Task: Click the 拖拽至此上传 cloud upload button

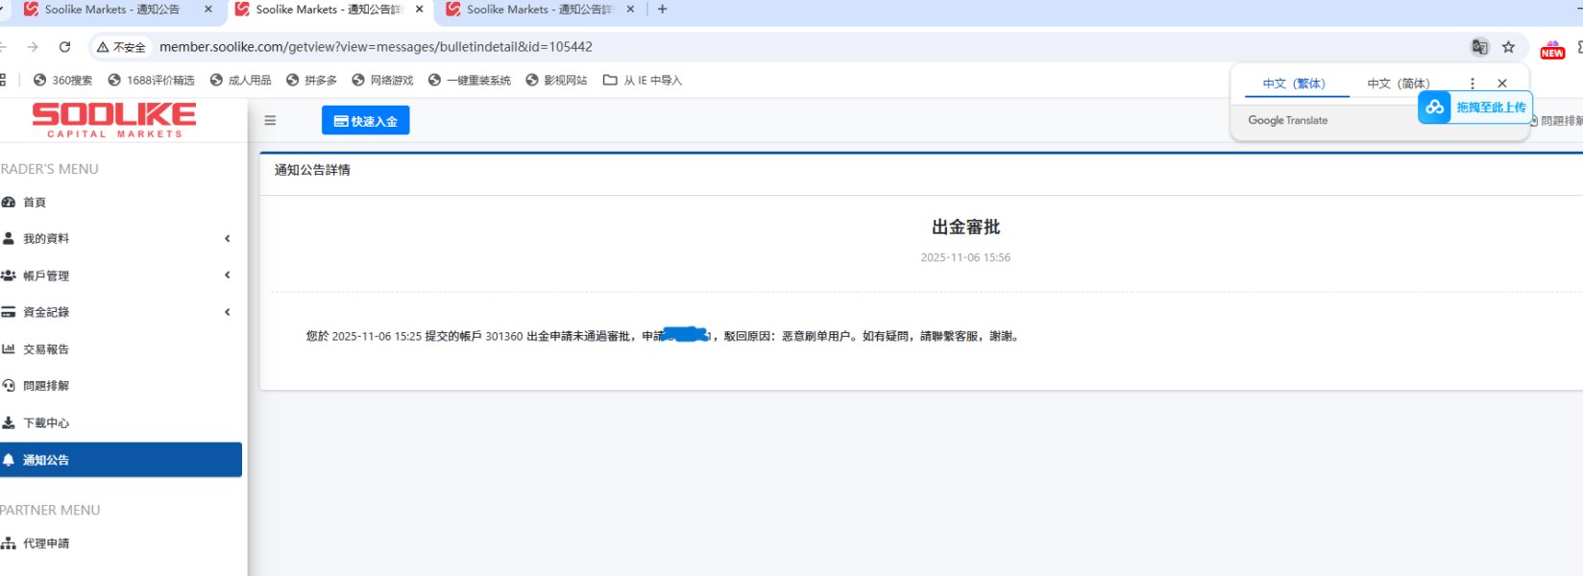Action: tap(1474, 108)
